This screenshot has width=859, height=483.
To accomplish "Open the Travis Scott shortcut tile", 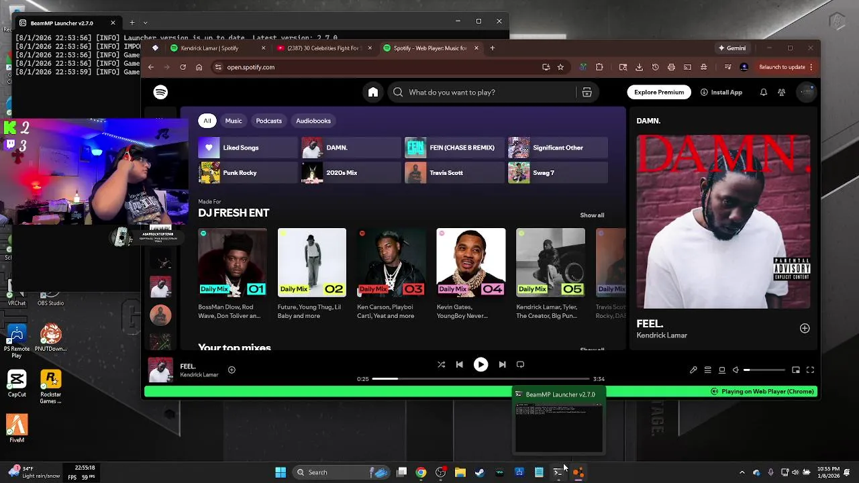I will coord(454,173).
